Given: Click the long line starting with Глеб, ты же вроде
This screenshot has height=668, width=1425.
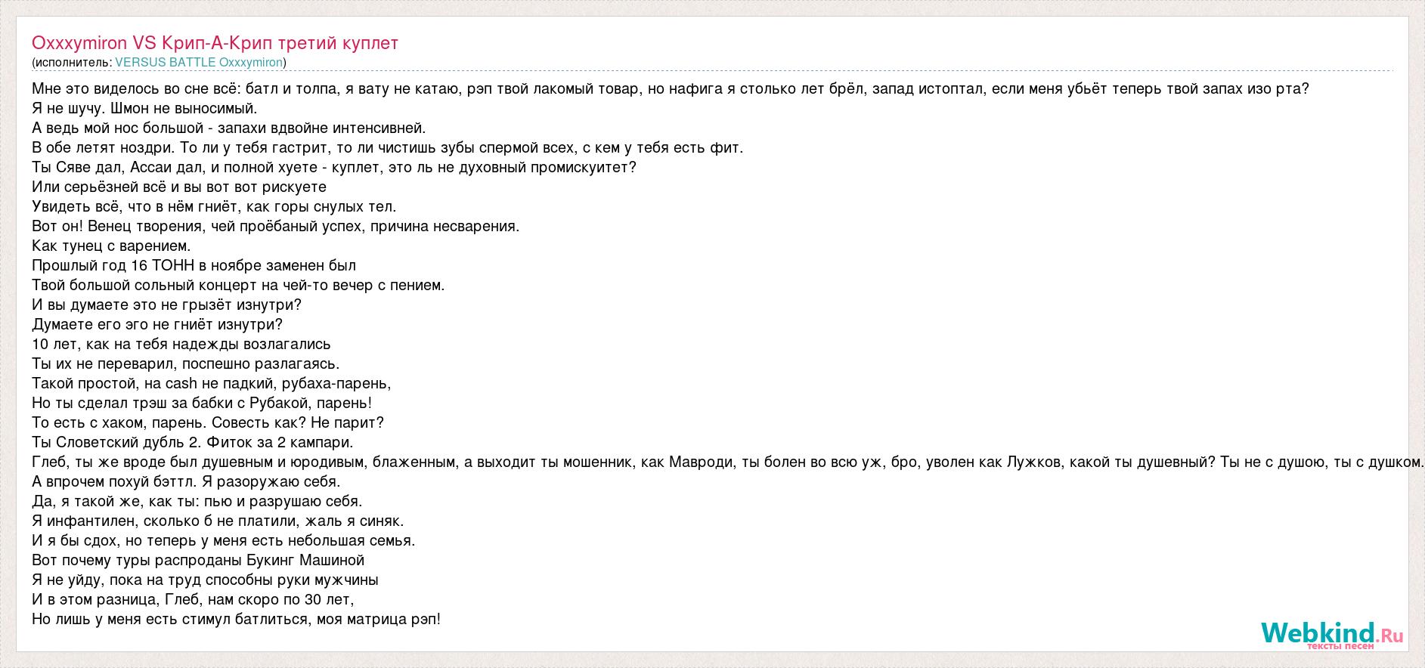Looking at the screenshot, I should click(728, 462).
